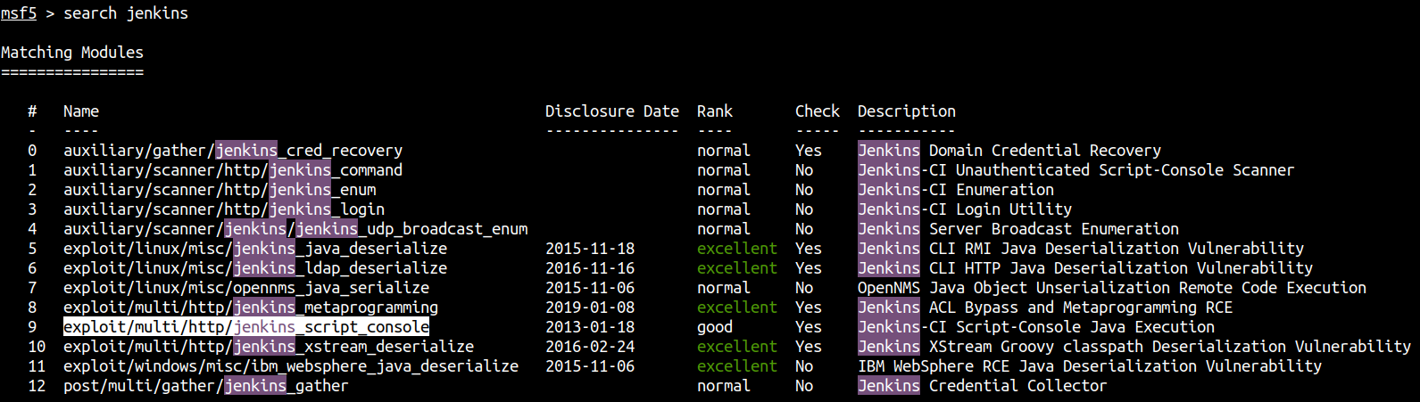Select auxiliary/scanner/http/jenkins_login module name
The image size is (1420, 402).
pos(224,209)
